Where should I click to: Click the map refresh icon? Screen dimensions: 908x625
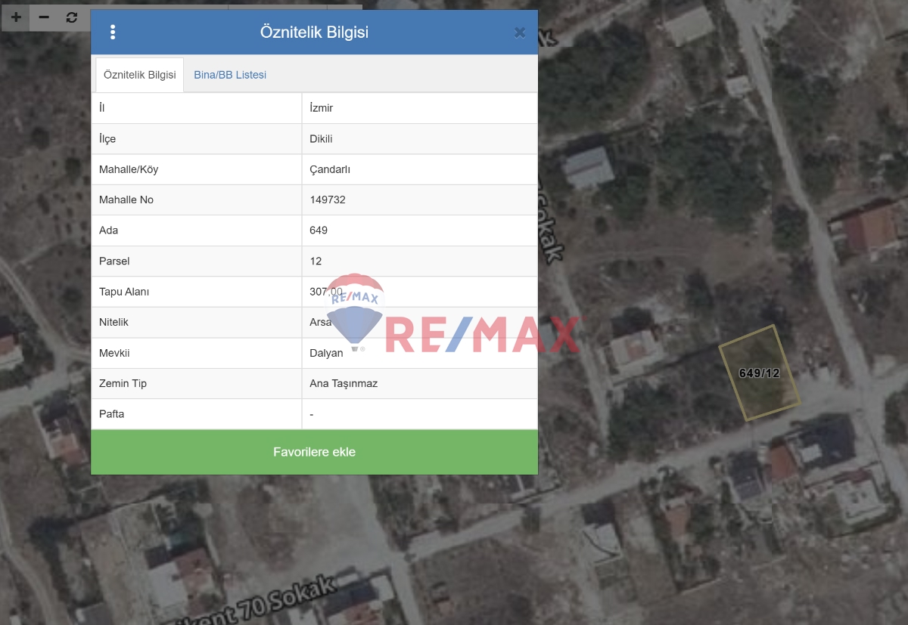[71, 17]
